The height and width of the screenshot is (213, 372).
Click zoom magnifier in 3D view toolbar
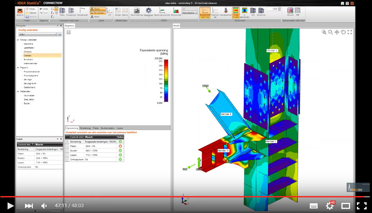(331, 32)
